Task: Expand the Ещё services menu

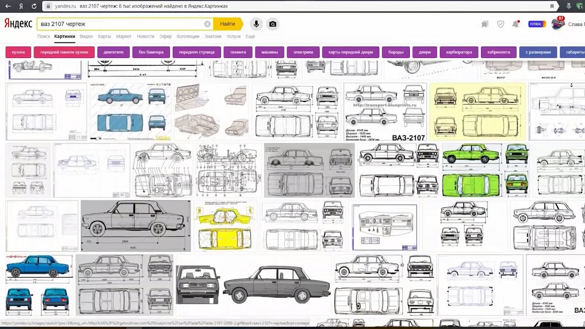Action: (x=250, y=37)
